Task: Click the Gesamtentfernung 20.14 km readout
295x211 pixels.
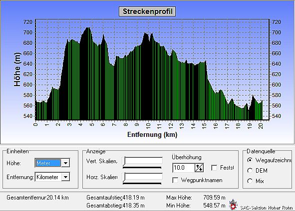Action: click(x=37, y=198)
